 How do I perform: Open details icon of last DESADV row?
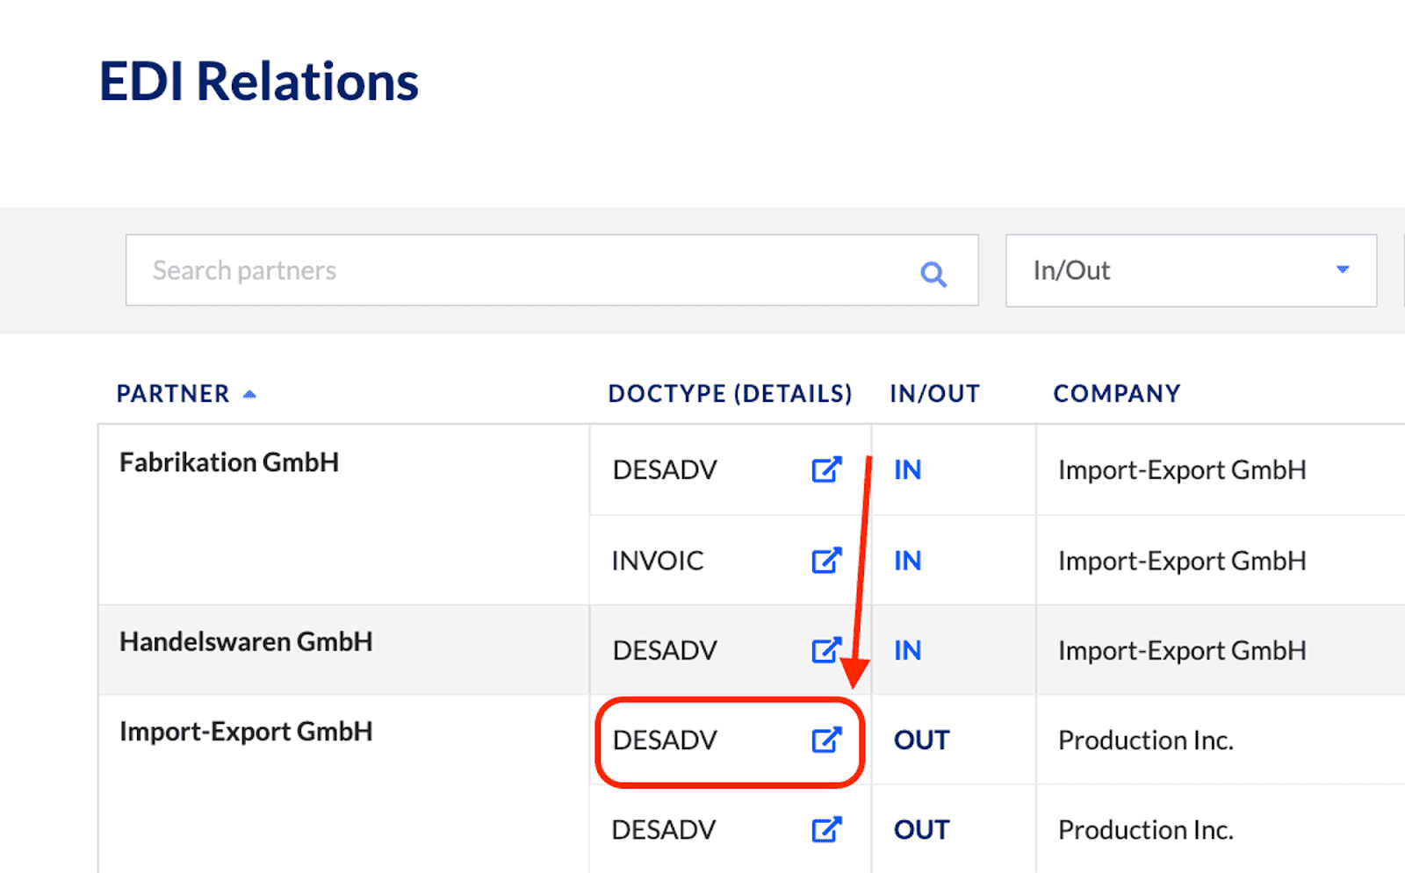pyautogui.click(x=825, y=830)
